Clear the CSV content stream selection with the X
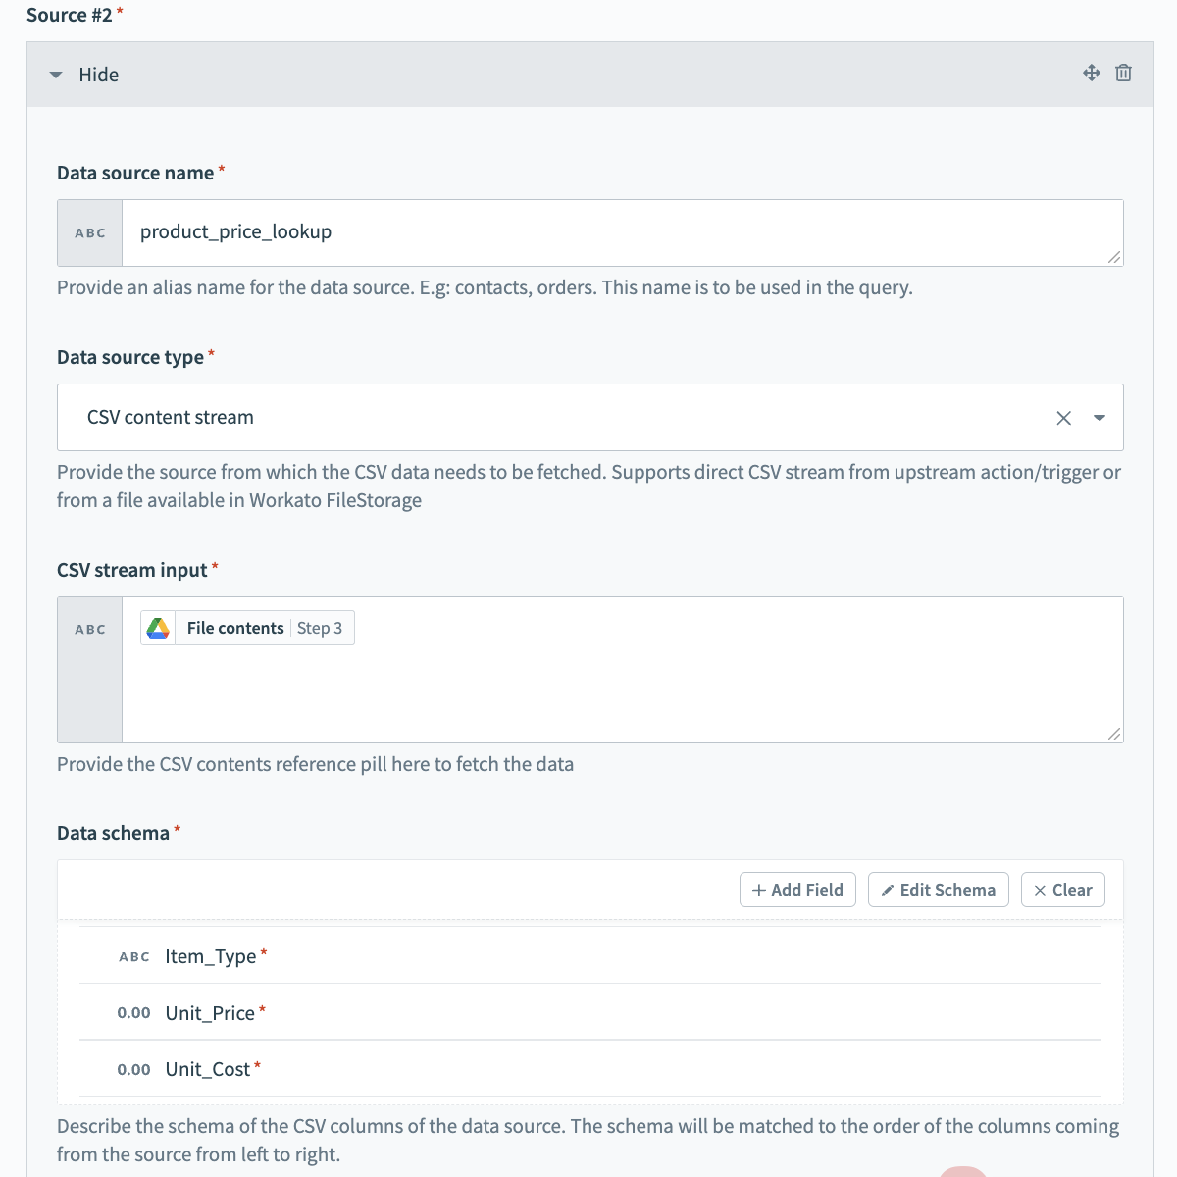This screenshot has width=1177, height=1177. pyautogui.click(x=1063, y=418)
